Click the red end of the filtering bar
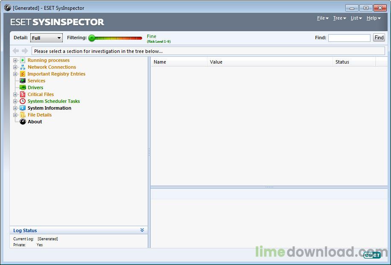Viewport: 391px width, 265px height. [x=139, y=38]
